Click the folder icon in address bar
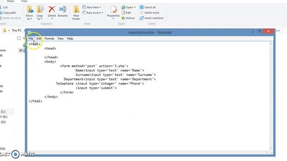This screenshot has width=287, height=161. [x=4, y=30]
